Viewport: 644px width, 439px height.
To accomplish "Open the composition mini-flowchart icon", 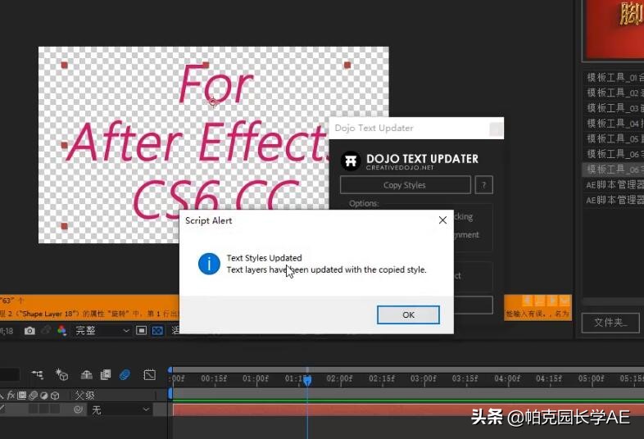I will 38,374.
